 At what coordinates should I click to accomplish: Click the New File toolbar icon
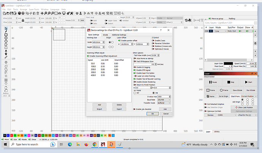(5, 13)
